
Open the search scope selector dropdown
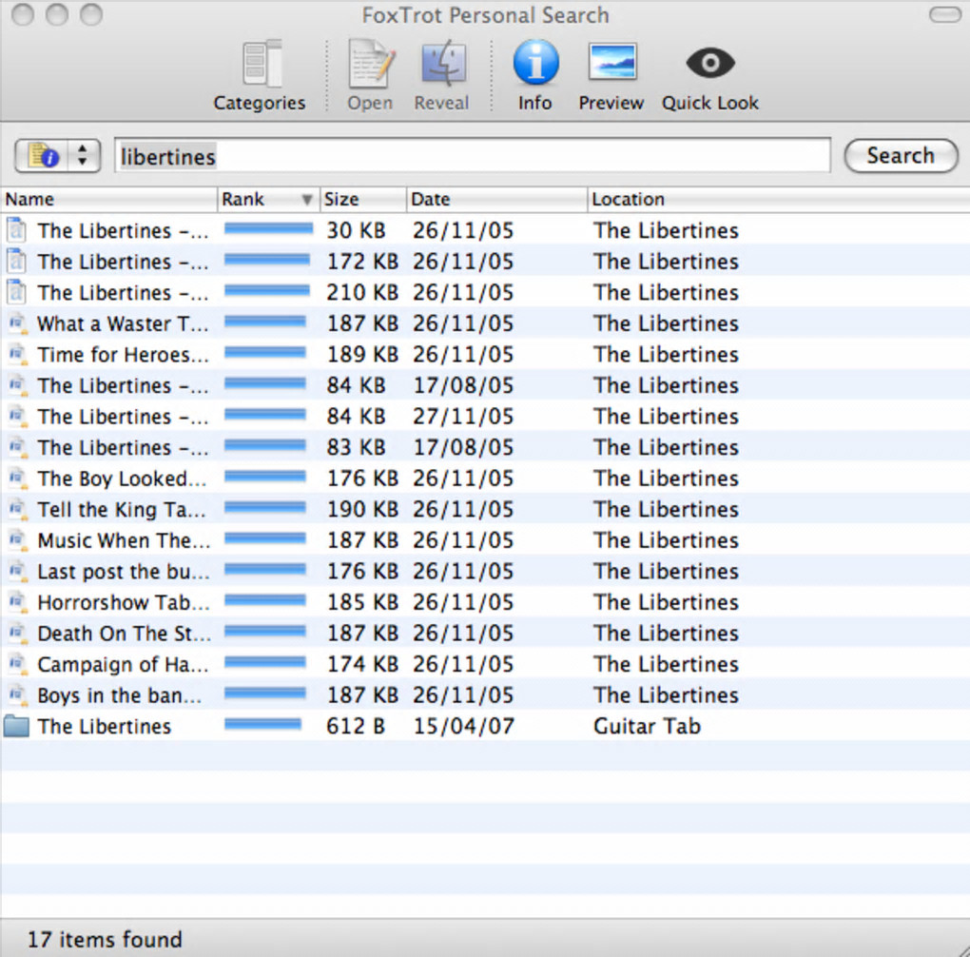[57, 155]
